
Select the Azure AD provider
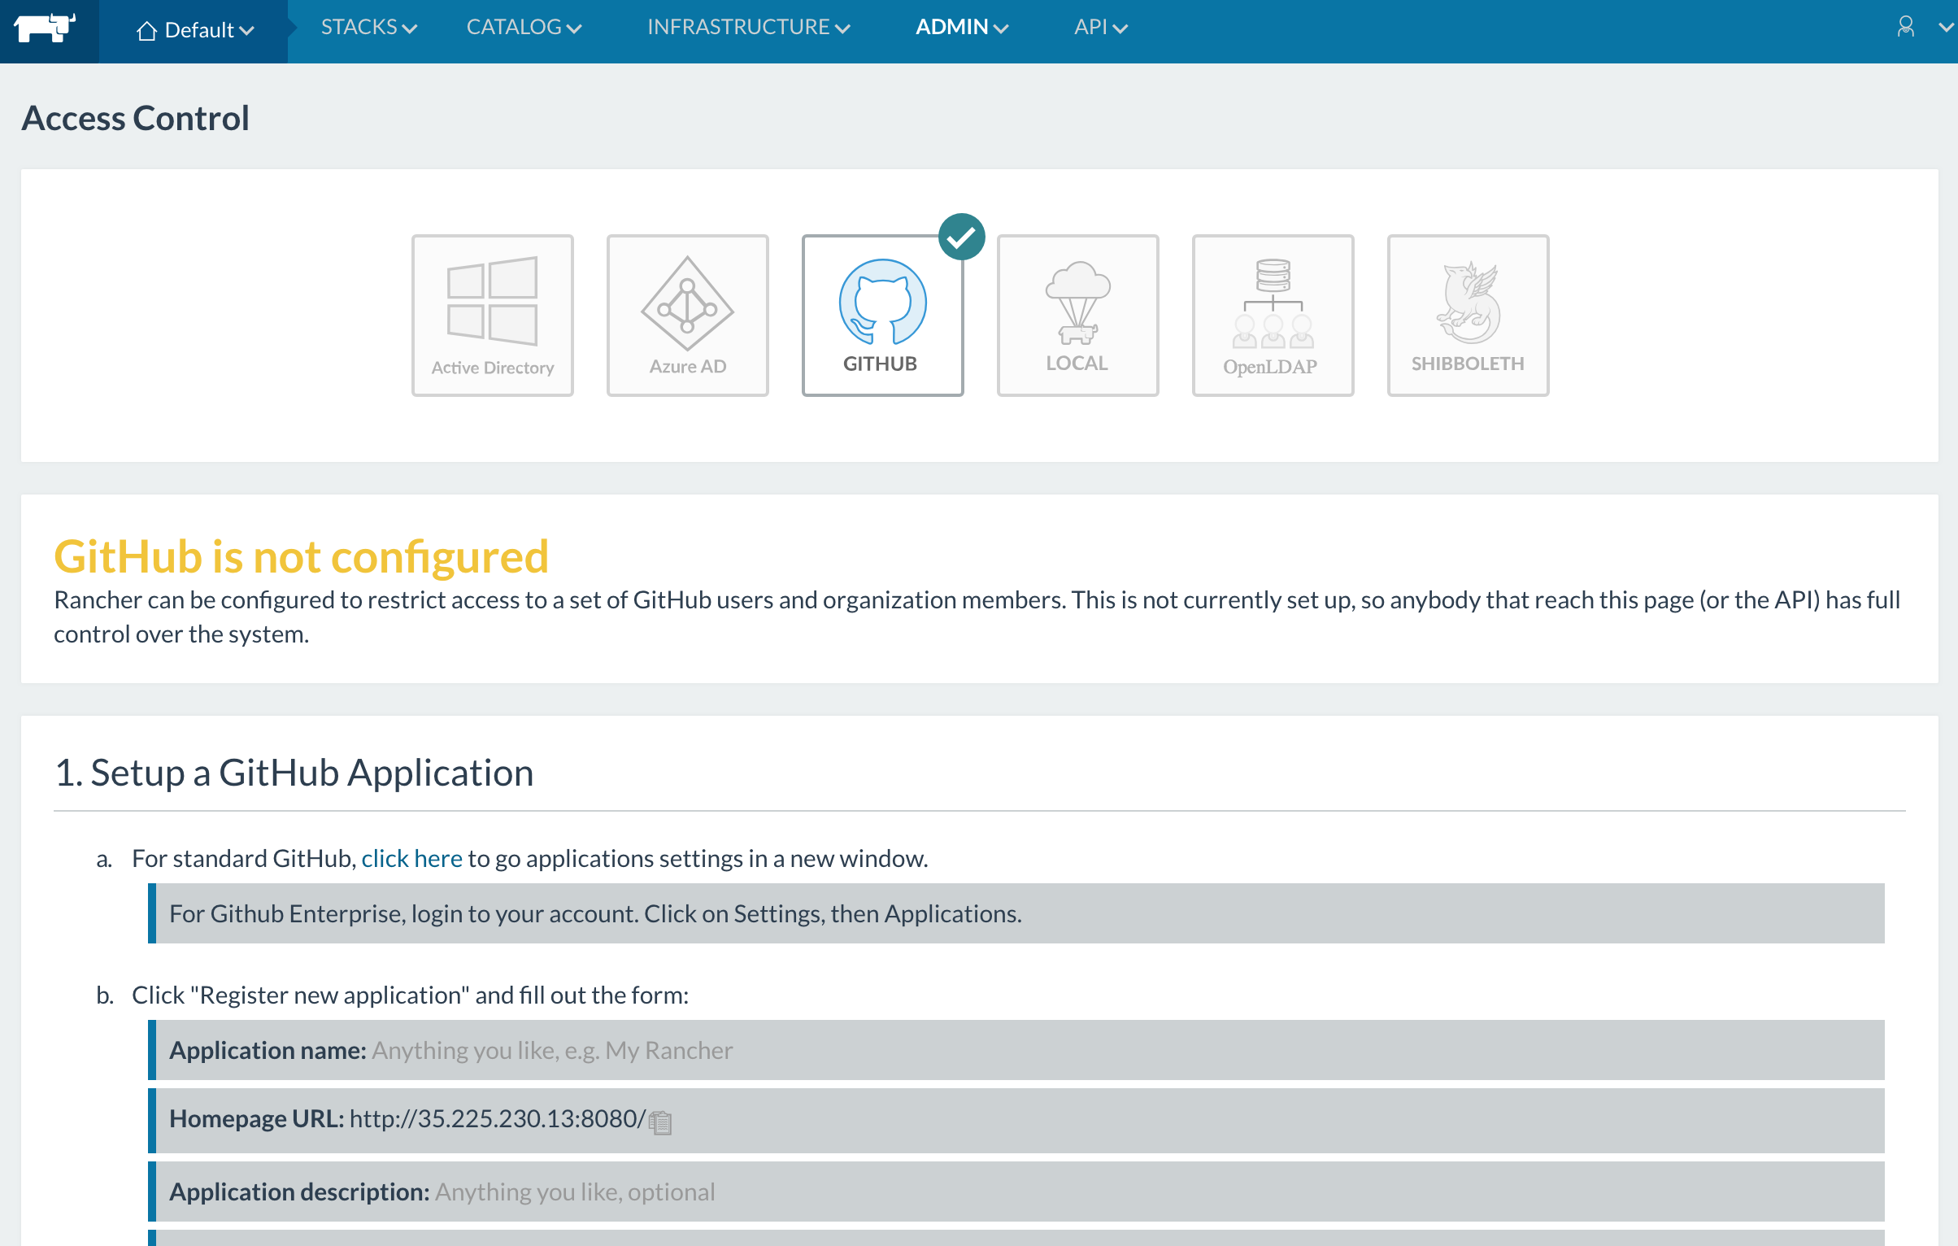click(x=688, y=316)
